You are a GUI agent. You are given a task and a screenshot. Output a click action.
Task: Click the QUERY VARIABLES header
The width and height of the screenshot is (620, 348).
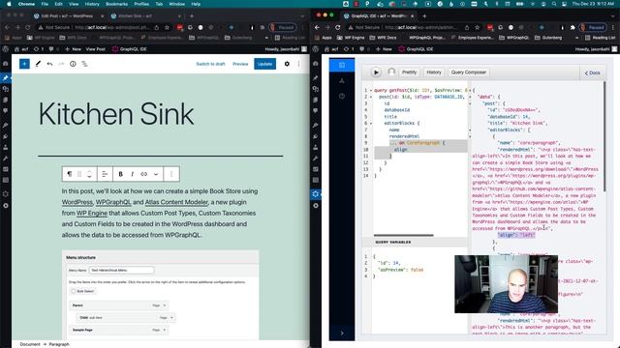pos(393,242)
